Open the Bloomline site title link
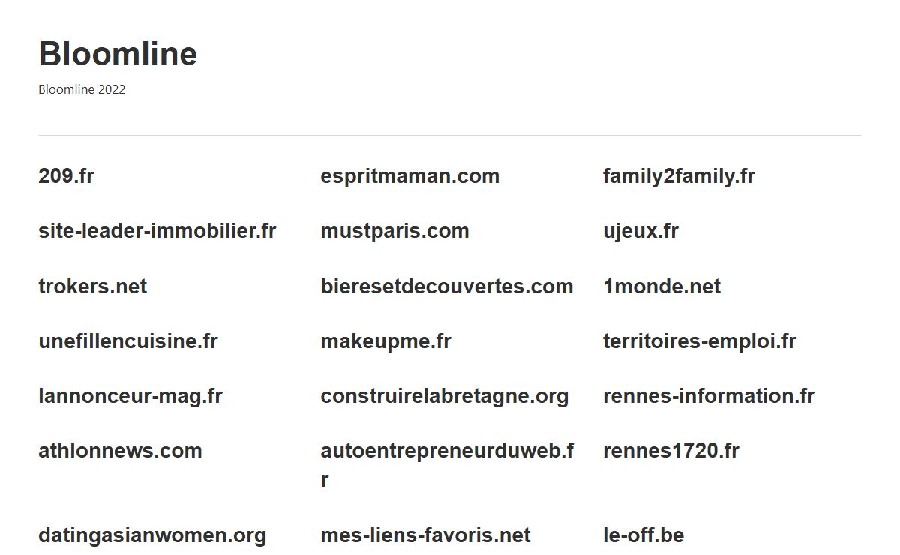The width and height of the screenshot is (900, 555). [x=118, y=54]
